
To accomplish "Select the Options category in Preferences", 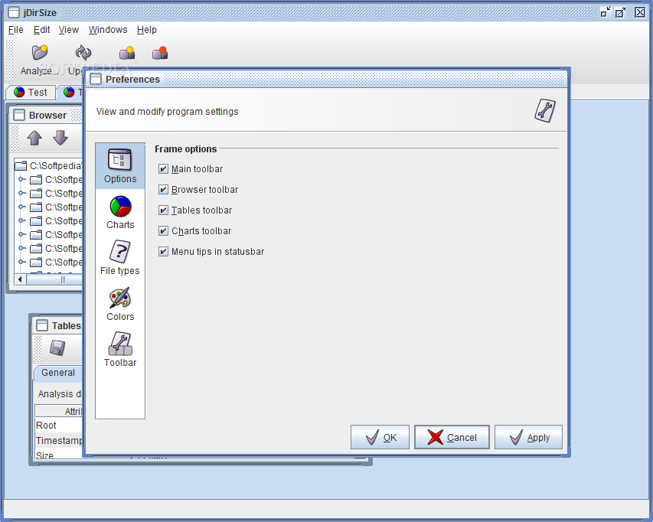I will (x=120, y=166).
